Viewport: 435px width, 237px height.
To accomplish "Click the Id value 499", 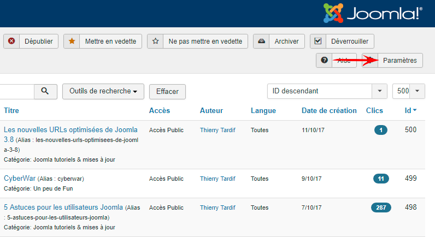I will click(410, 178).
